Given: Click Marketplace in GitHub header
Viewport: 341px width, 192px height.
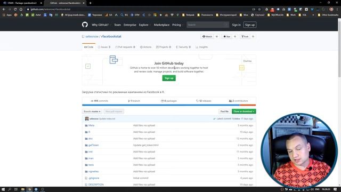Looking at the screenshot, I should 161,25.
